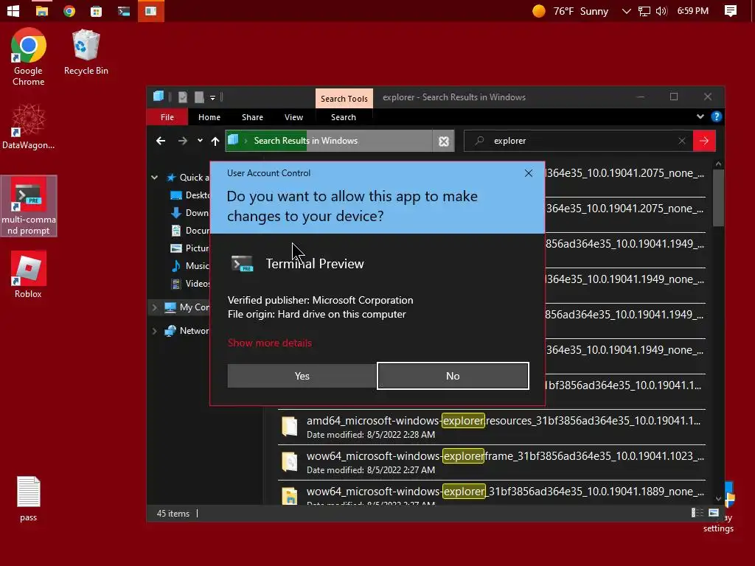Select the Recycle Bin desktop icon

(86, 52)
